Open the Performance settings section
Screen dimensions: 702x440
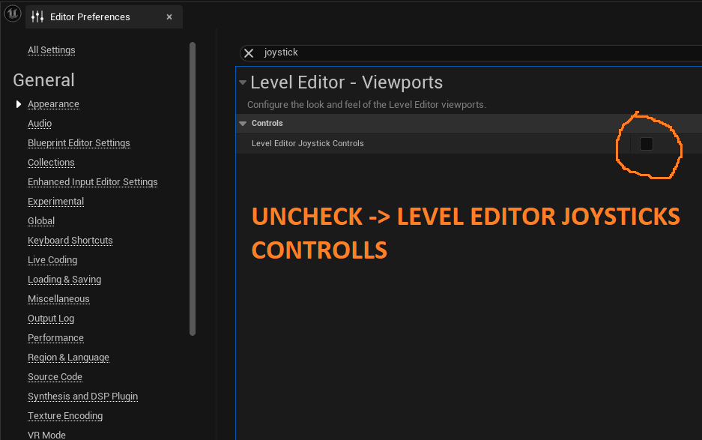55,338
